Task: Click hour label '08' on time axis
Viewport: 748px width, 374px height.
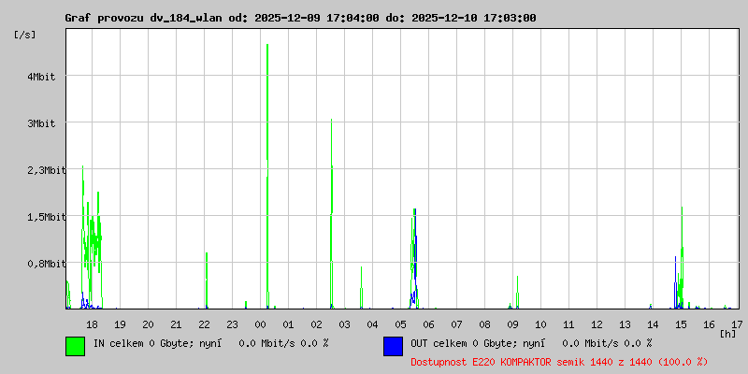Action: [x=484, y=324]
